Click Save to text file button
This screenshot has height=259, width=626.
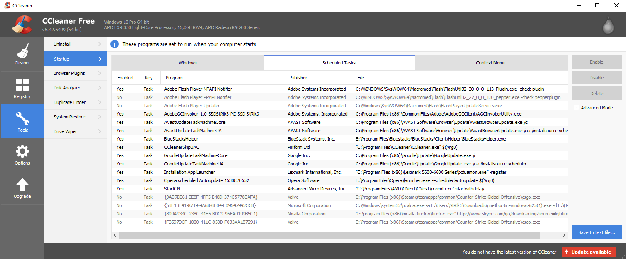point(597,232)
